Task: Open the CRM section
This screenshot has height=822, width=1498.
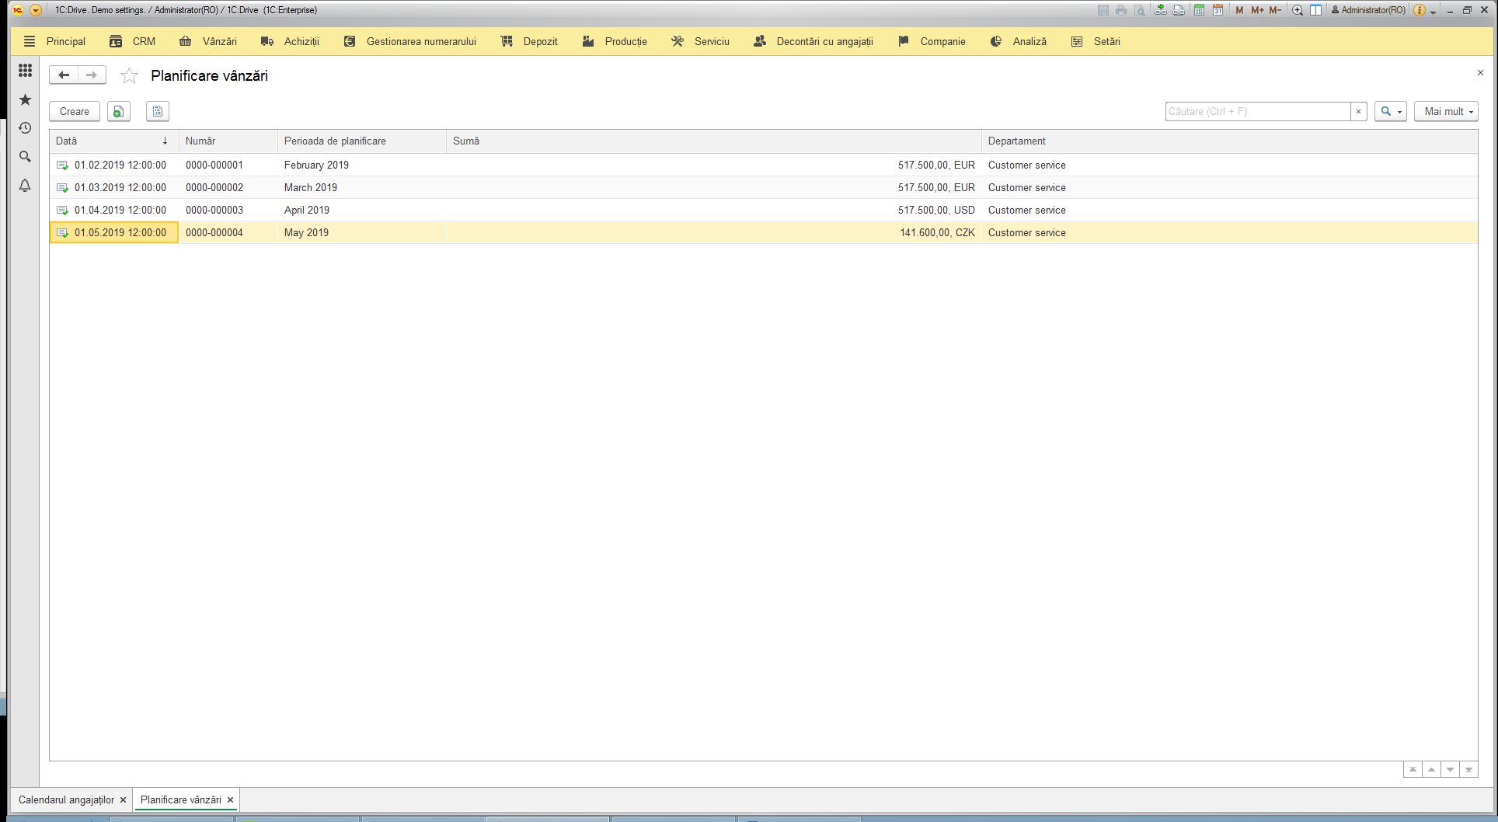Action: coord(132,41)
